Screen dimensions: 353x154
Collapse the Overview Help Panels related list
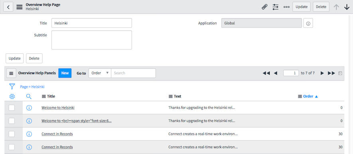(x=340, y=73)
